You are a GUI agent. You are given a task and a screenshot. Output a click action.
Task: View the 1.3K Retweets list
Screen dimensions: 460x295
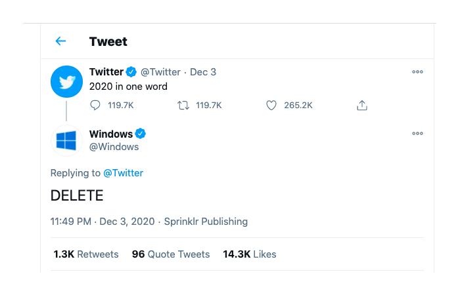pyautogui.click(x=86, y=254)
